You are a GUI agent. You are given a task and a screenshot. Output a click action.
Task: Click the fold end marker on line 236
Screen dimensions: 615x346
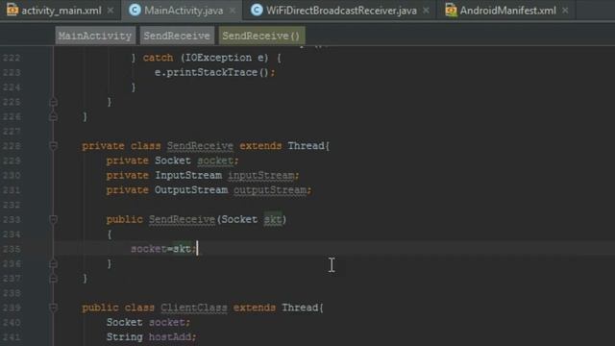(x=54, y=263)
